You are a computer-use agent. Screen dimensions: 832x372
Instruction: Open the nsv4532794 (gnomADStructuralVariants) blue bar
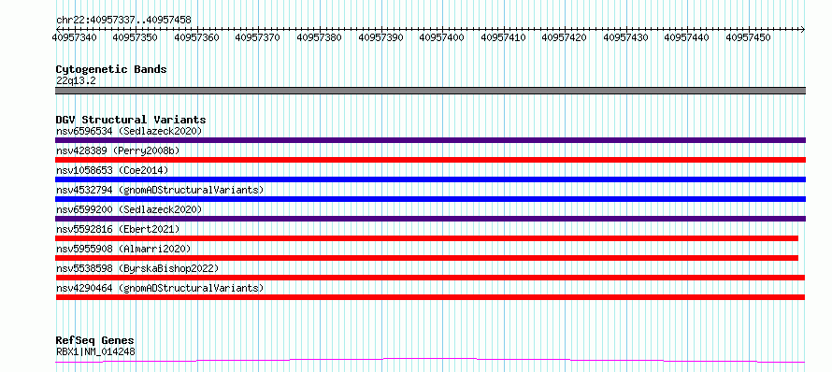pyautogui.click(x=430, y=199)
